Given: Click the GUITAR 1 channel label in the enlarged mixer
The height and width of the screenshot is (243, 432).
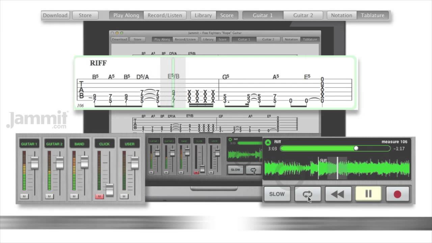Looking at the screenshot, I should [x=29, y=144].
